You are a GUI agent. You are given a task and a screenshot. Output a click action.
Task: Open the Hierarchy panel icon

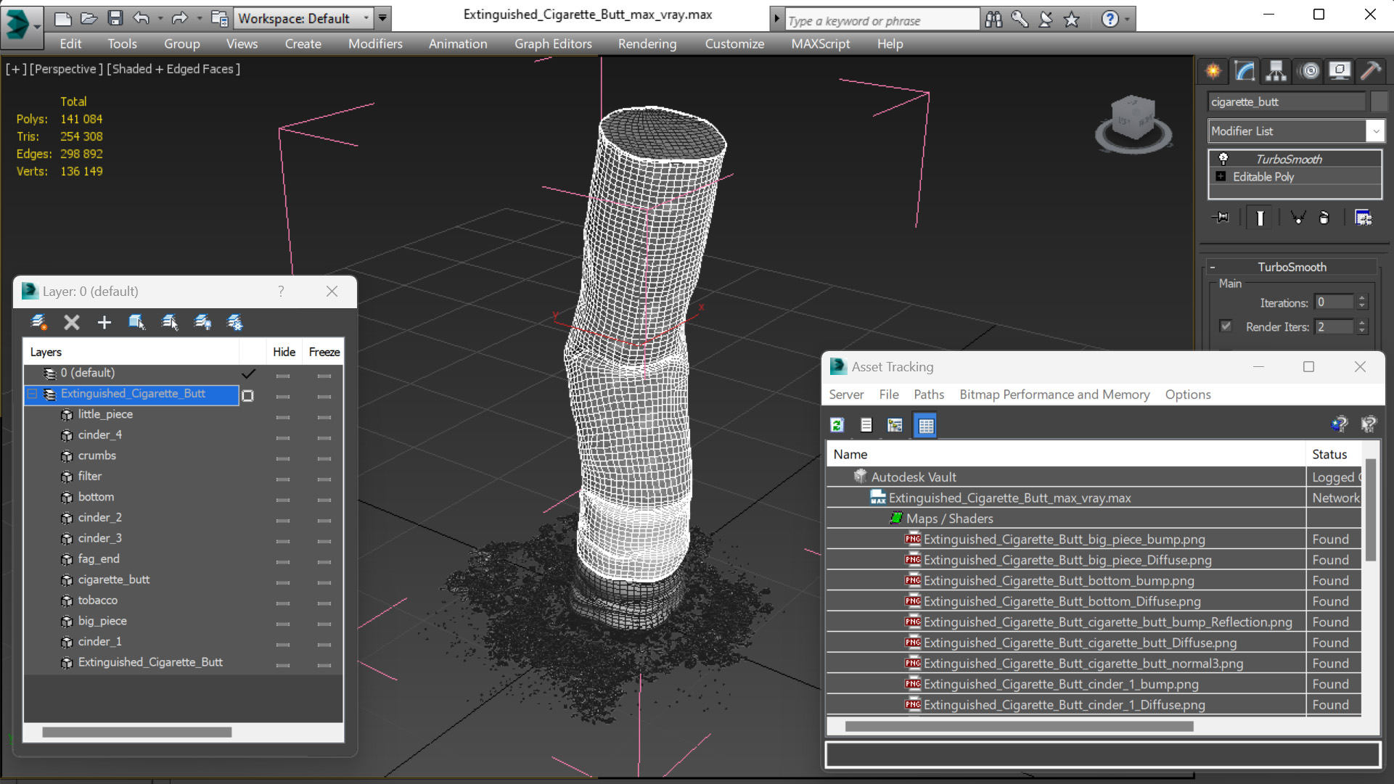point(1276,71)
